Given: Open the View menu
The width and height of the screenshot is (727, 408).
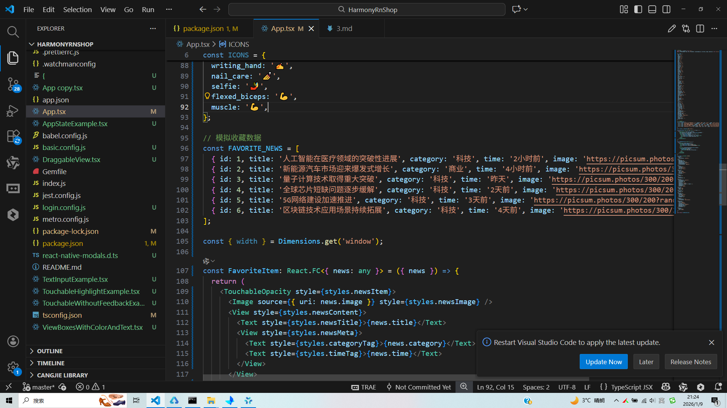Looking at the screenshot, I should 108,9.
